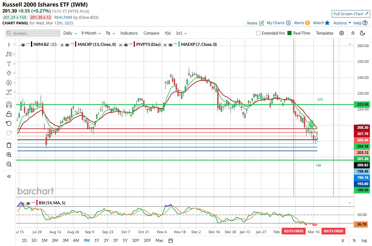
Task: Click the Watch star icon
Action: pos(327,23)
